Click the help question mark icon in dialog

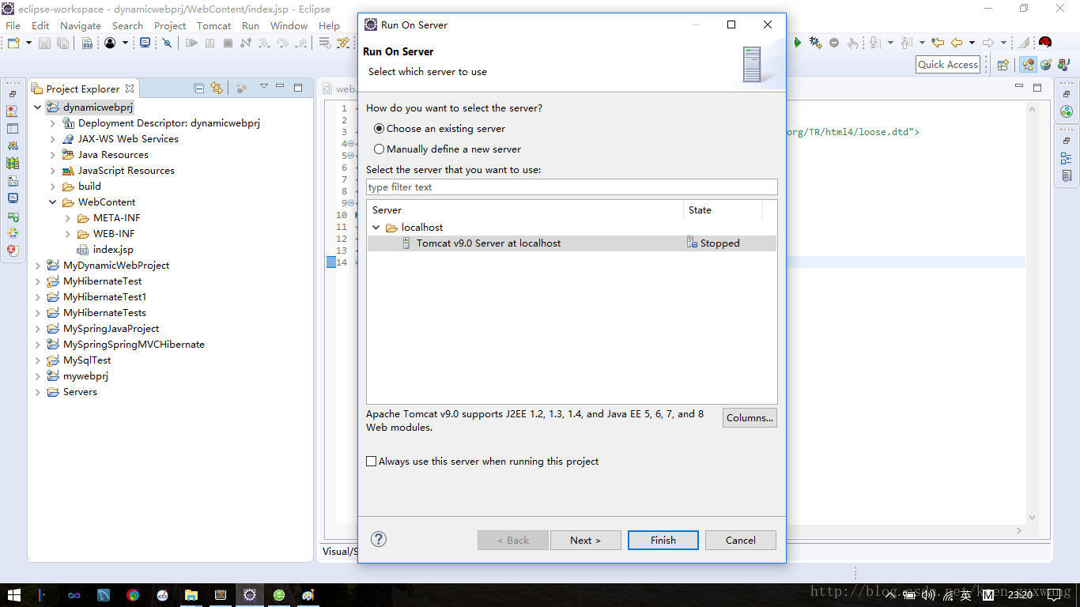tap(379, 539)
